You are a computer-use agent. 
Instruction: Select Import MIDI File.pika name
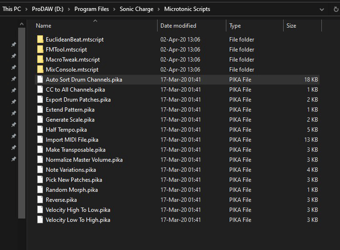pyautogui.click(x=72, y=140)
